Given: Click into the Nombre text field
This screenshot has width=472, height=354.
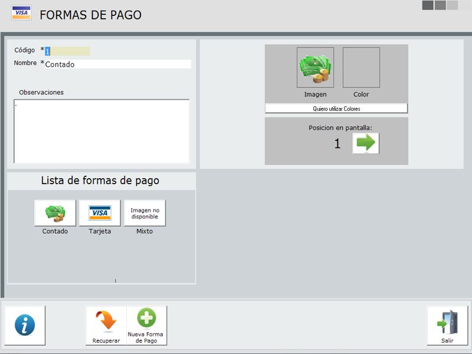Looking at the screenshot, I should tap(118, 64).
